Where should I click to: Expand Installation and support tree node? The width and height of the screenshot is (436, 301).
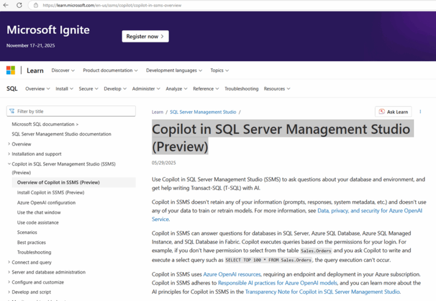[9, 154]
